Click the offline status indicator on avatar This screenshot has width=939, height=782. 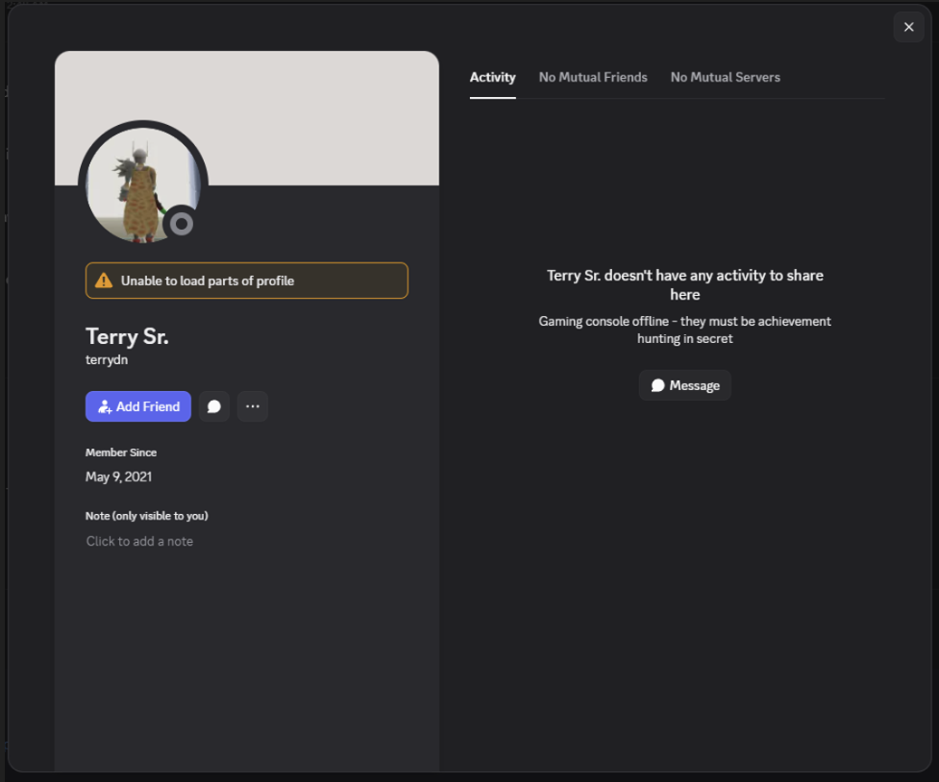coord(182,224)
